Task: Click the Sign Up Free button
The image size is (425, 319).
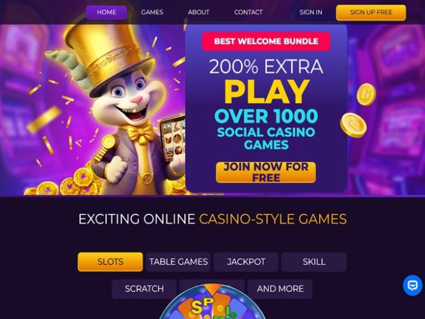Action: 371,12
